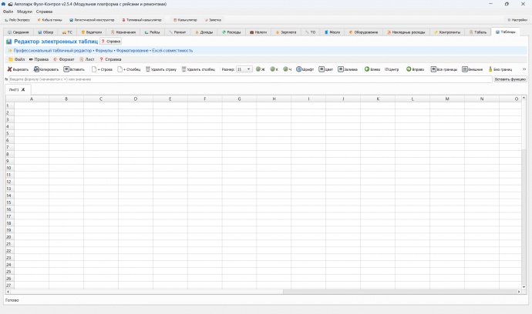This screenshot has height=314, width=532.
Task: Switch to the Масло tab
Action: point(332,32)
